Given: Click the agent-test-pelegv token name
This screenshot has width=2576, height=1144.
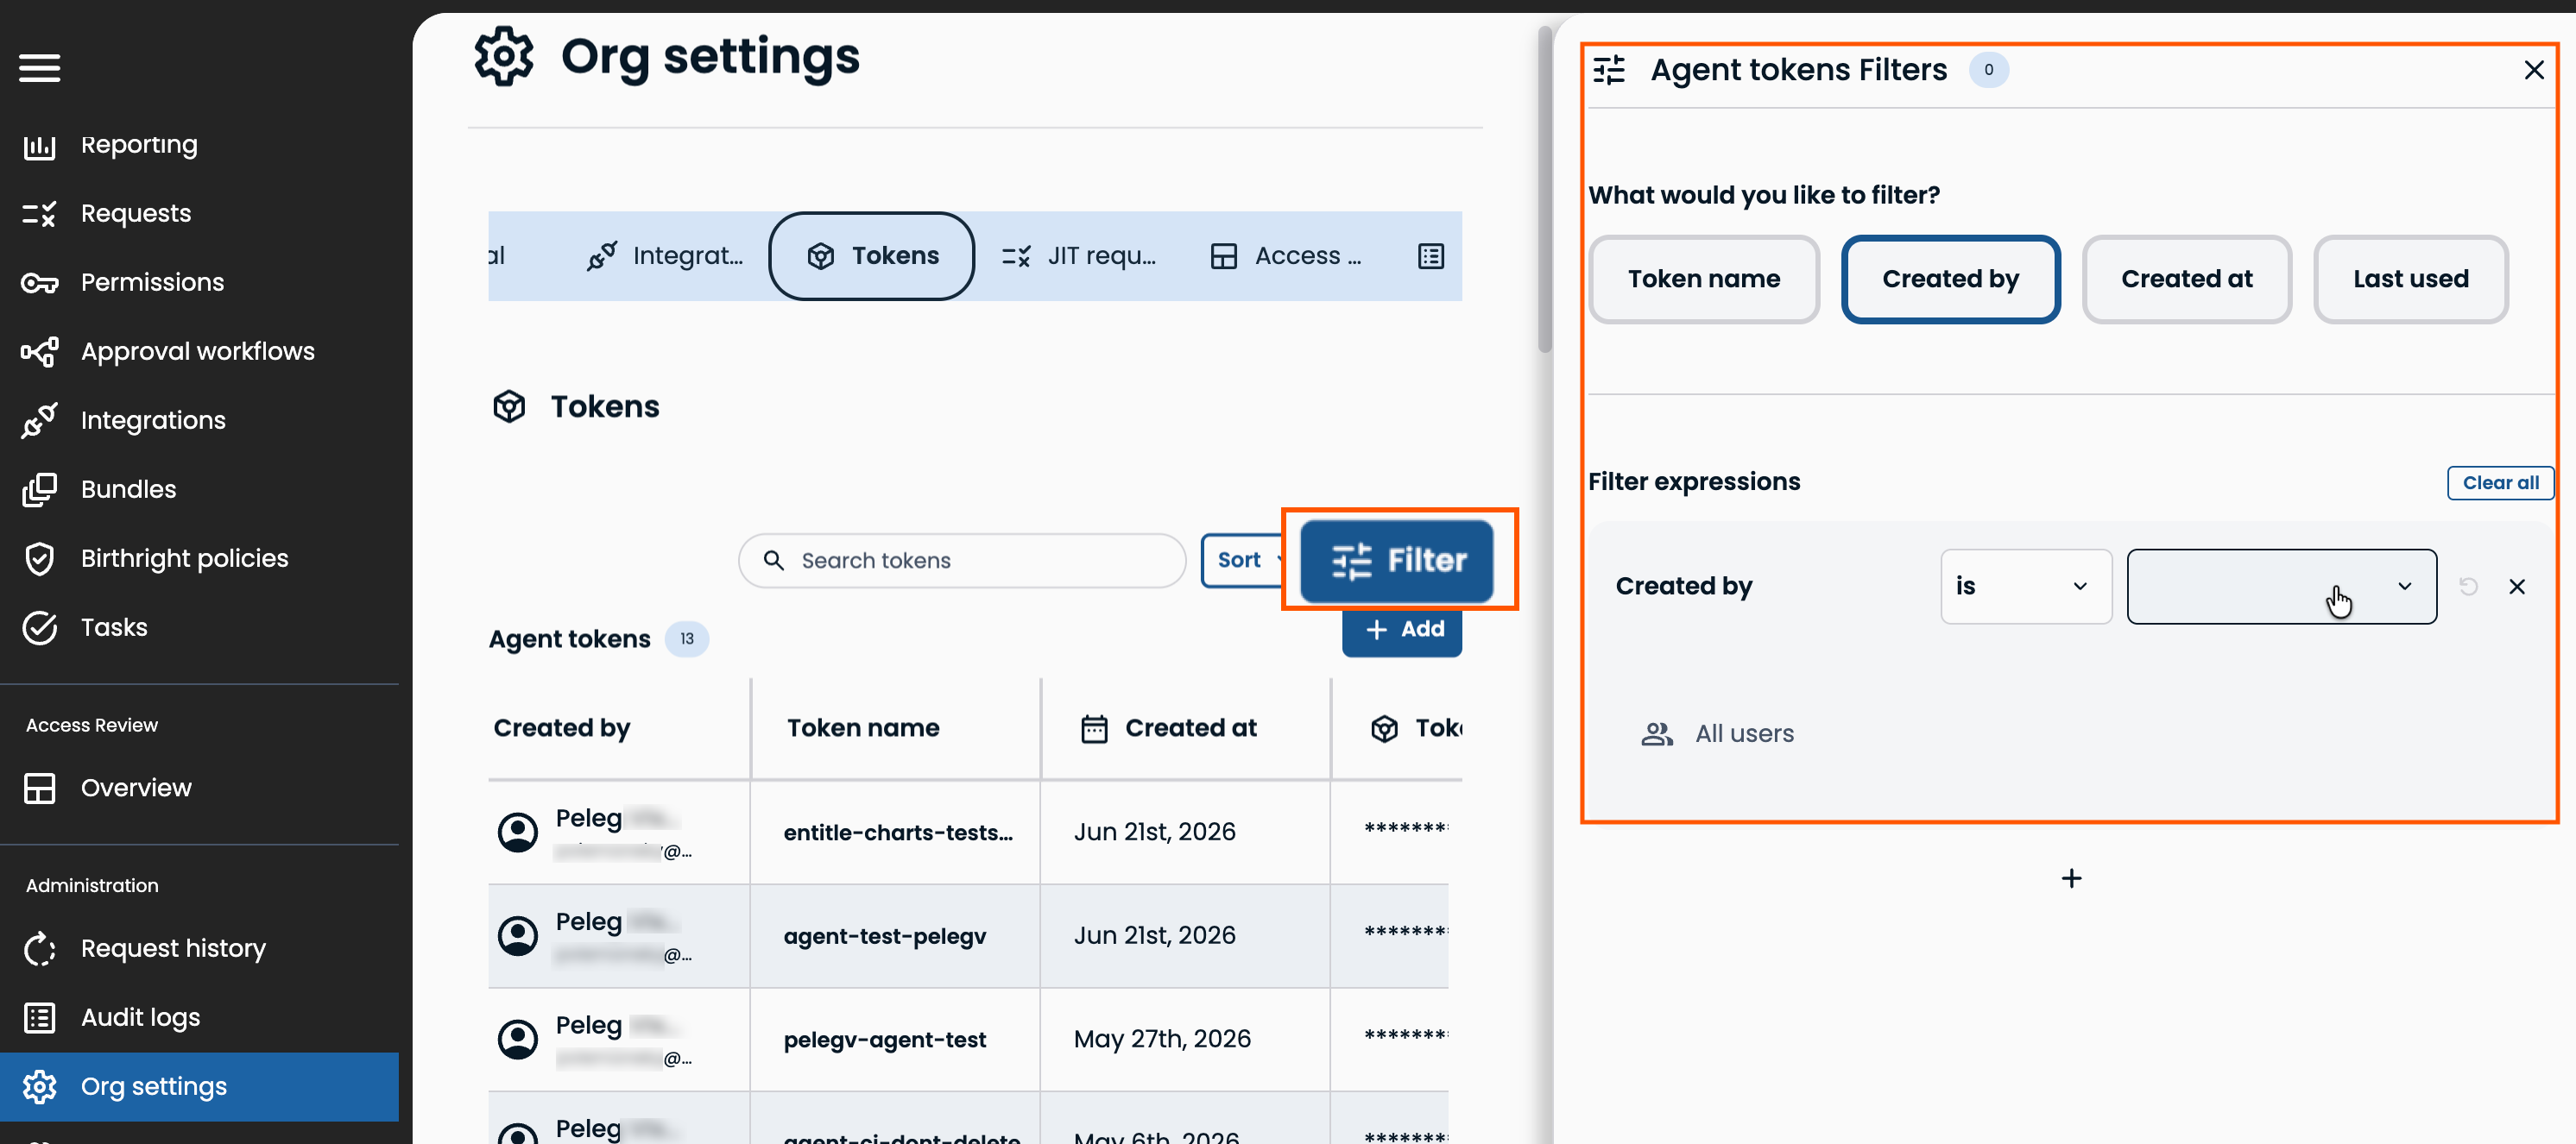Looking at the screenshot, I should [x=885, y=936].
